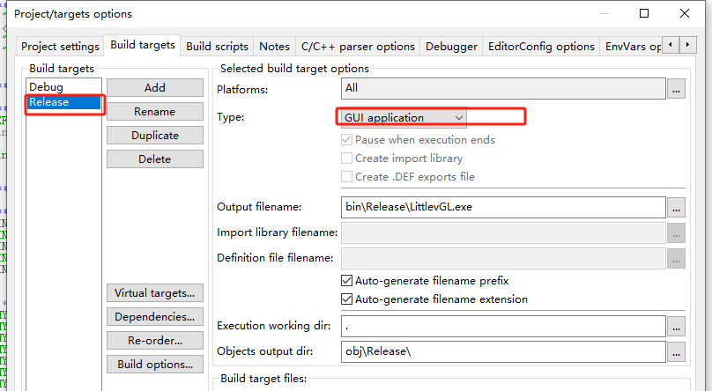Close the Project/targets options dialog
Screen dimensions: 712x391
pyautogui.click(x=685, y=13)
